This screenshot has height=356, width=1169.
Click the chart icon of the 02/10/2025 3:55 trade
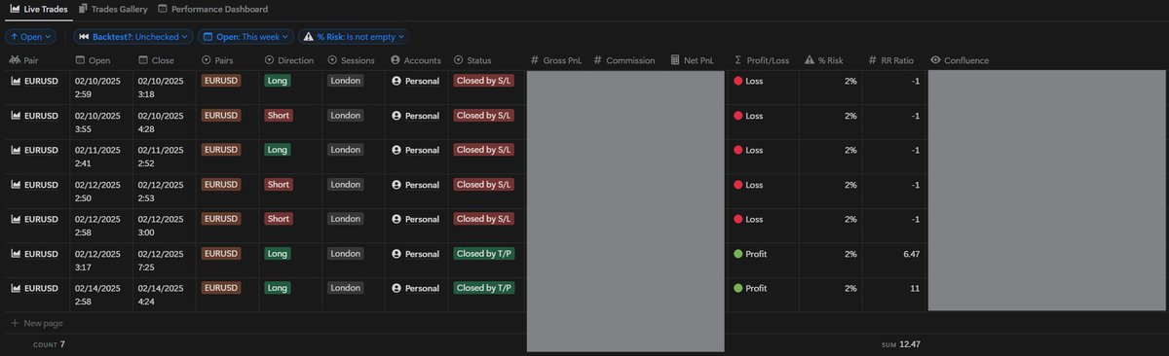coord(16,116)
